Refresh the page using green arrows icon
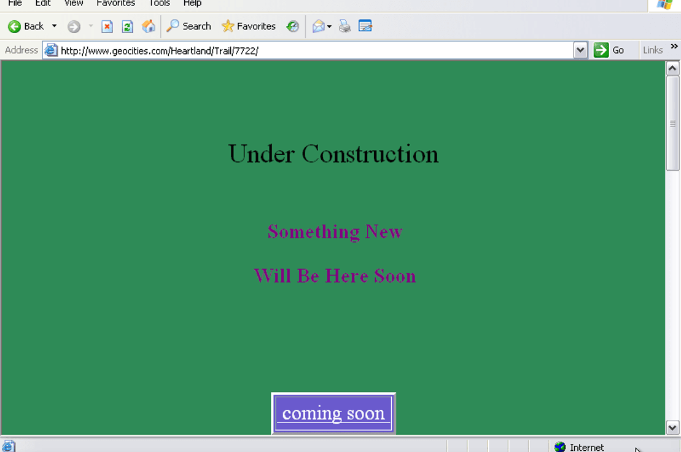The image size is (681, 452). 127,26
